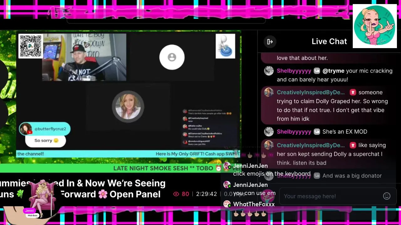Click the blank user avatar placeholder
The image size is (401, 225).
(x=172, y=57)
